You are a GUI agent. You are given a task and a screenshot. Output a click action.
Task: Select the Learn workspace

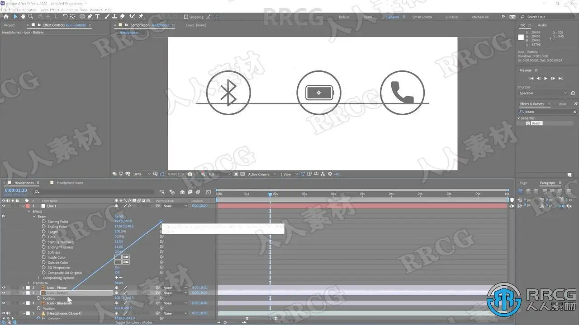[368, 17]
